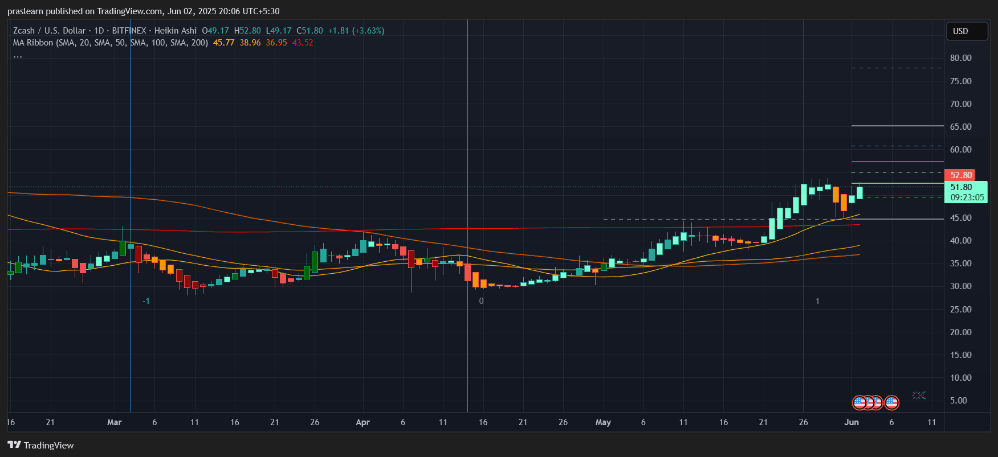Screen dimensions: 998x457
Task: Click the red 52.80 price label on the axis
Action: point(961,175)
